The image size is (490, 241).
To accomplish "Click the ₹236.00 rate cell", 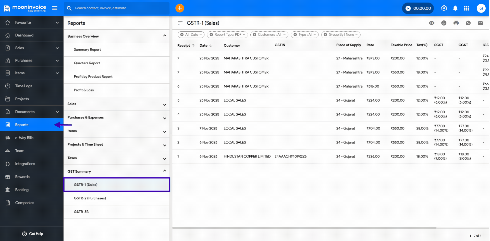I will click(373, 156).
